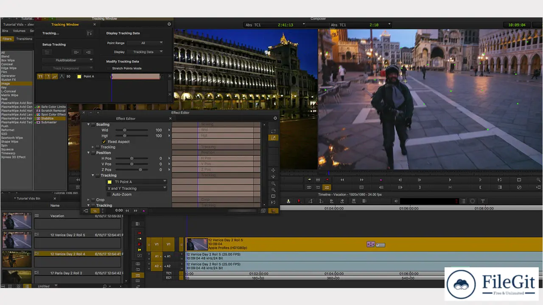Viewport: 543px width, 305px height.
Task: Open the FluidStabilizer tracker dropdown
Action: [x=67, y=60]
